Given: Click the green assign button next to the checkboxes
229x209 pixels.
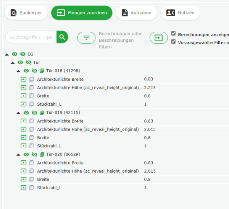Looking at the screenshot, I should tap(158, 38).
